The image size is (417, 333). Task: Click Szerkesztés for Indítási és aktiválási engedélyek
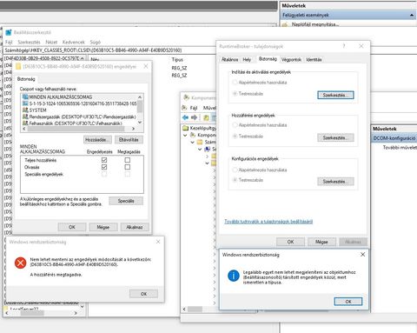point(335,95)
